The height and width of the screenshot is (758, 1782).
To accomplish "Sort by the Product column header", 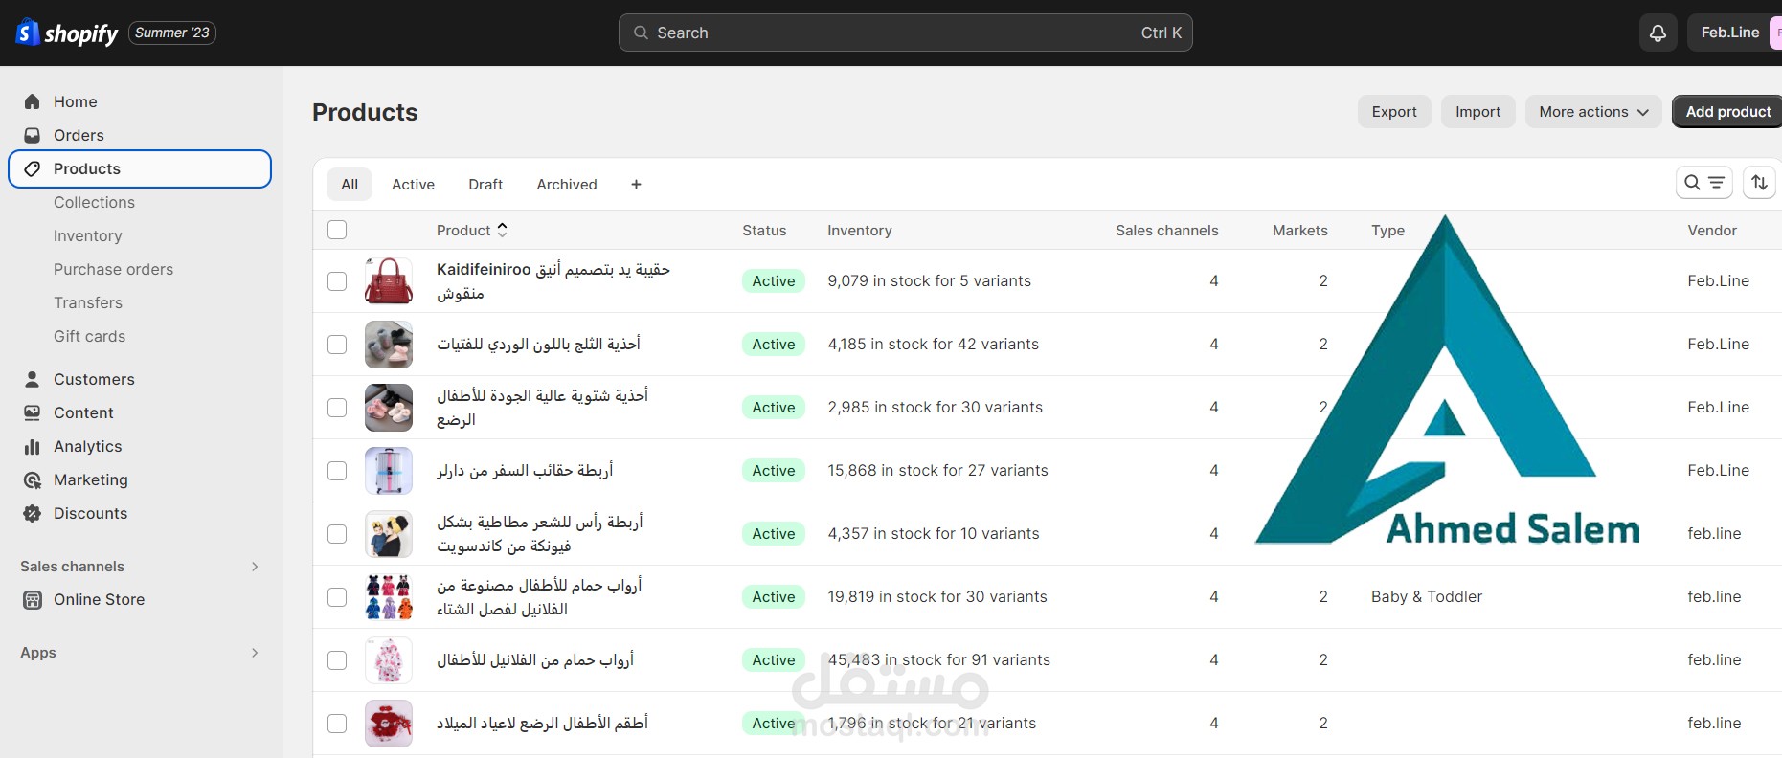I will [x=472, y=230].
